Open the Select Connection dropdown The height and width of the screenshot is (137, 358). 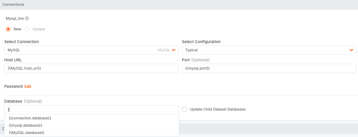point(91,50)
